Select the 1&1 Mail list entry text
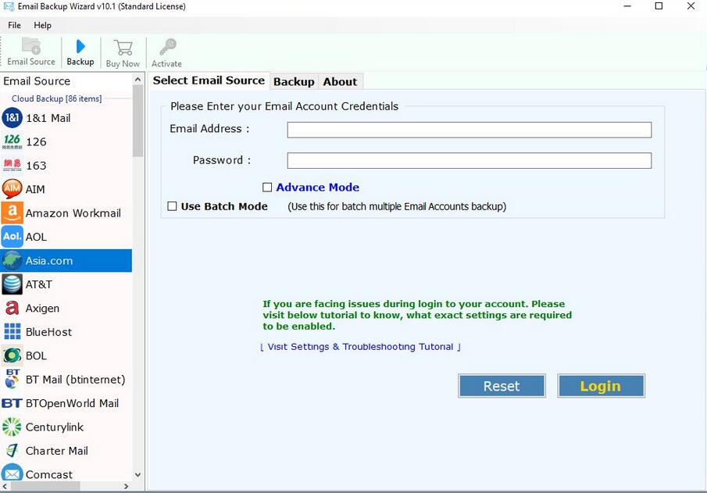707x493 pixels. [x=48, y=118]
